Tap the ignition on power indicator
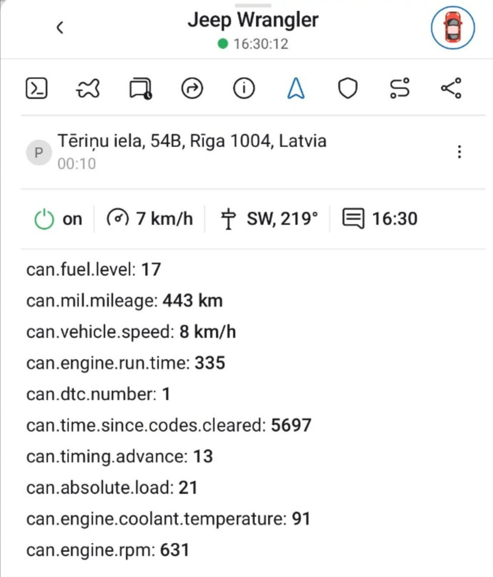The height and width of the screenshot is (577, 493). pos(58,219)
